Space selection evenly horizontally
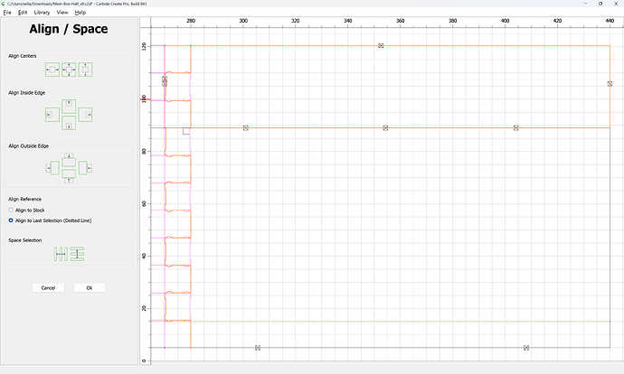The image size is (624, 374). tap(61, 254)
